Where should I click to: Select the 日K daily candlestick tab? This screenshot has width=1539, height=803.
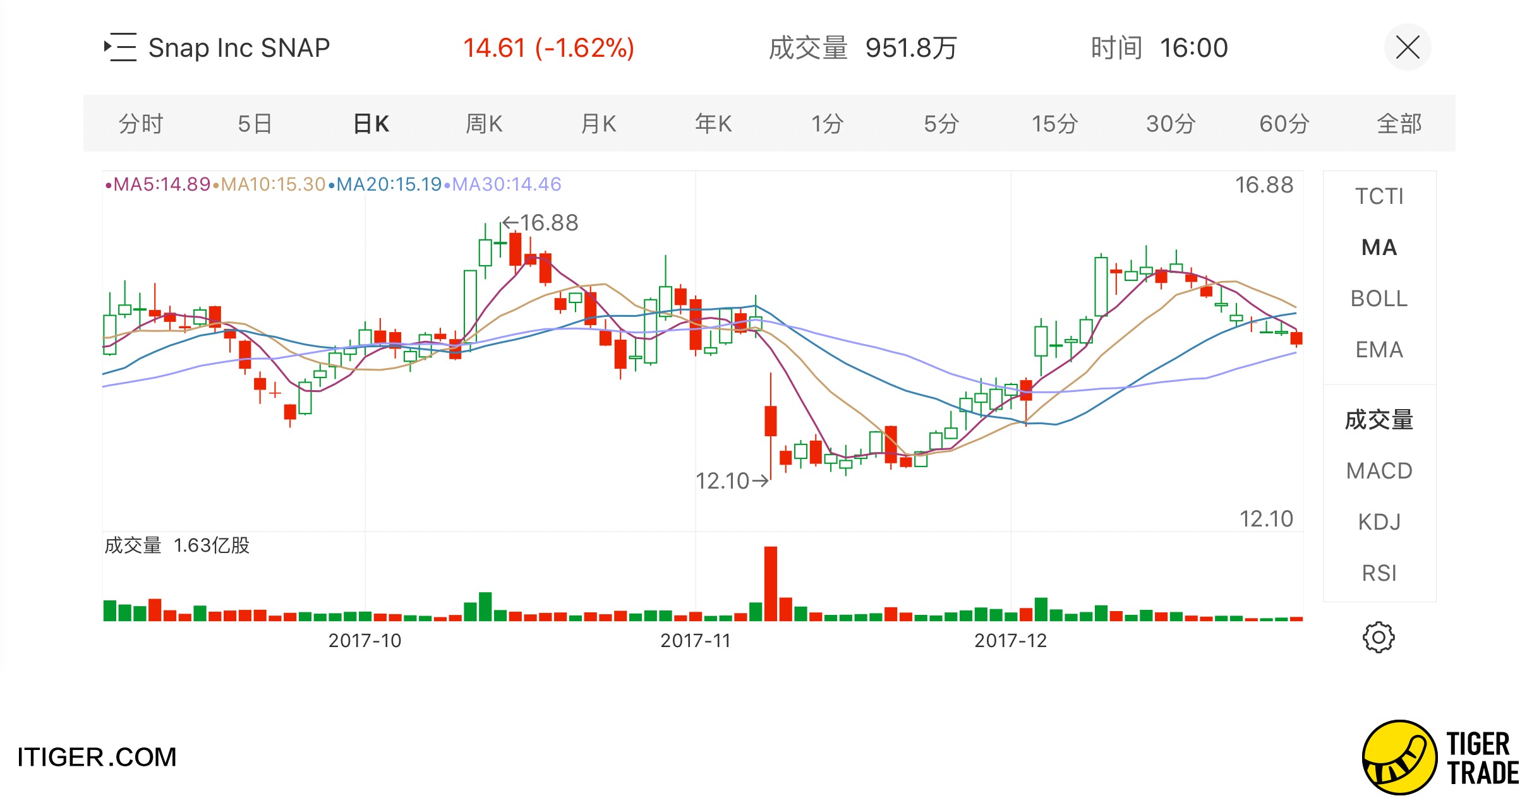(371, 124)
